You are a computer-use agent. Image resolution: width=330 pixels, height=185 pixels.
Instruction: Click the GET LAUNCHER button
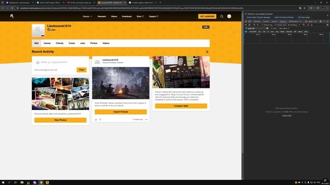pyautogui.click(x=207, y=16)
